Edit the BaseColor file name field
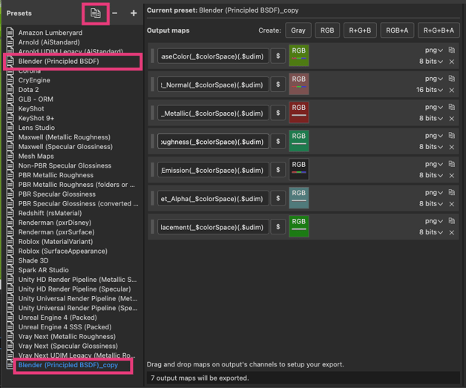466x388 pixels. [x=213, y=56]
